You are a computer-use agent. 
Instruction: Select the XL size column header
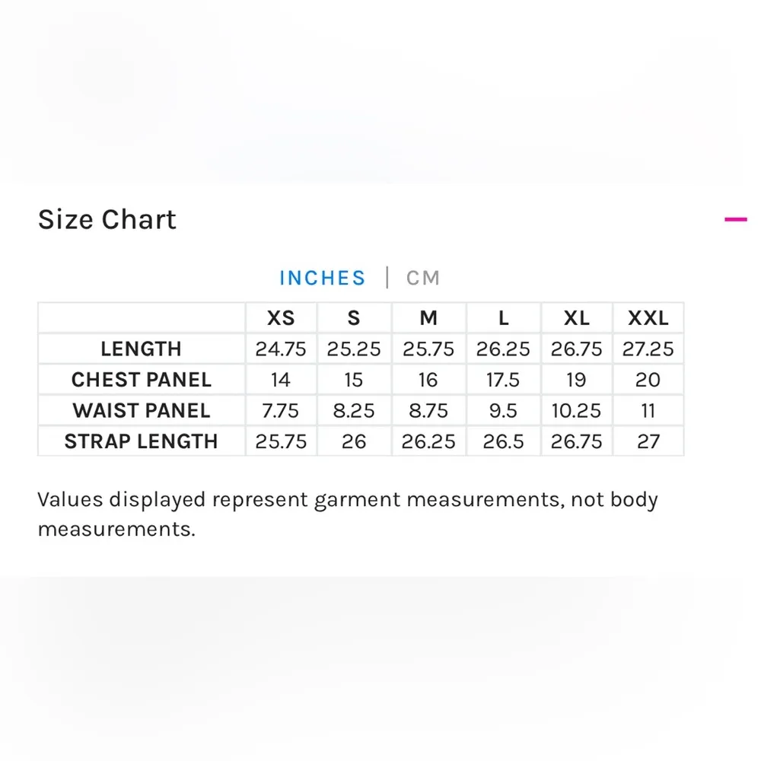(576, 318)
